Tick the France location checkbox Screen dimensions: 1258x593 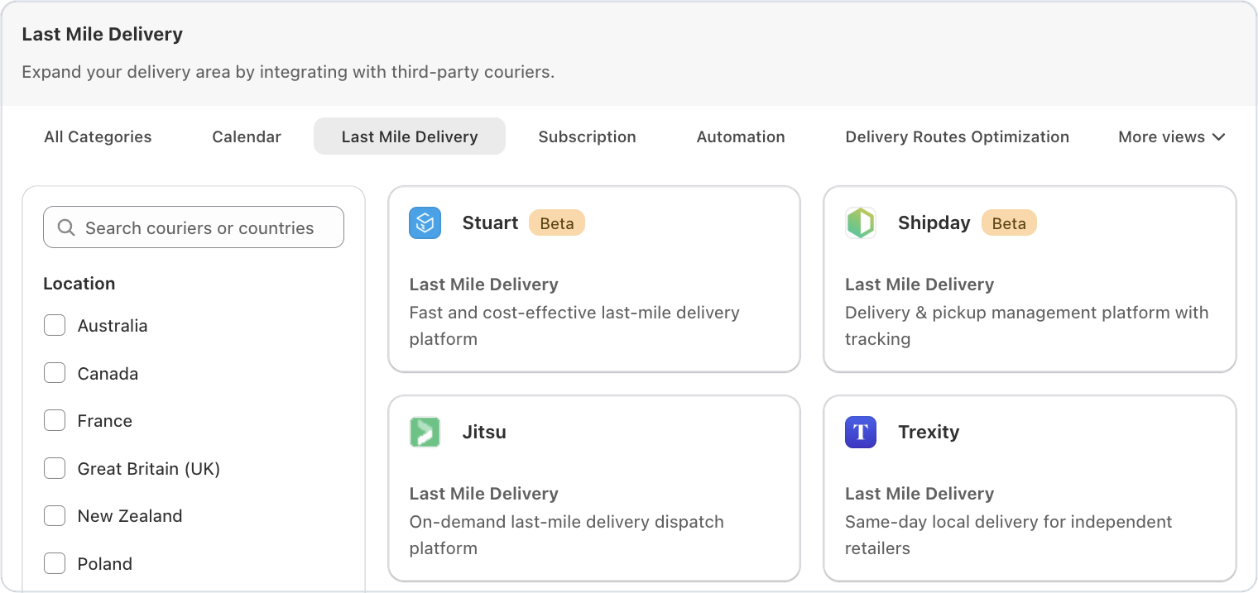tap(55, 421)
